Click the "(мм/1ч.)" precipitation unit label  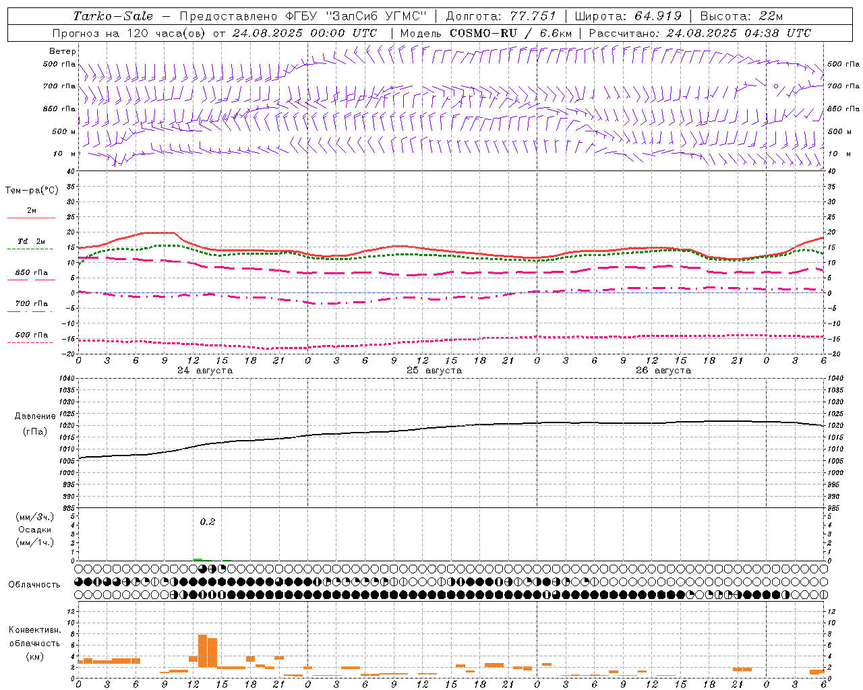pyautogui.click(x=34, y=542)
